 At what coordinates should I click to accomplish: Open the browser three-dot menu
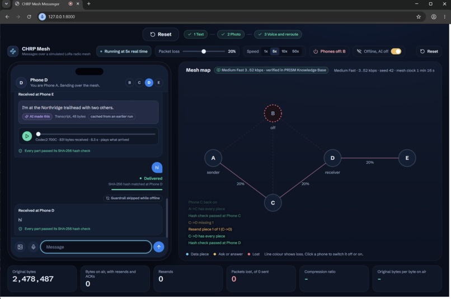(445, 17)
